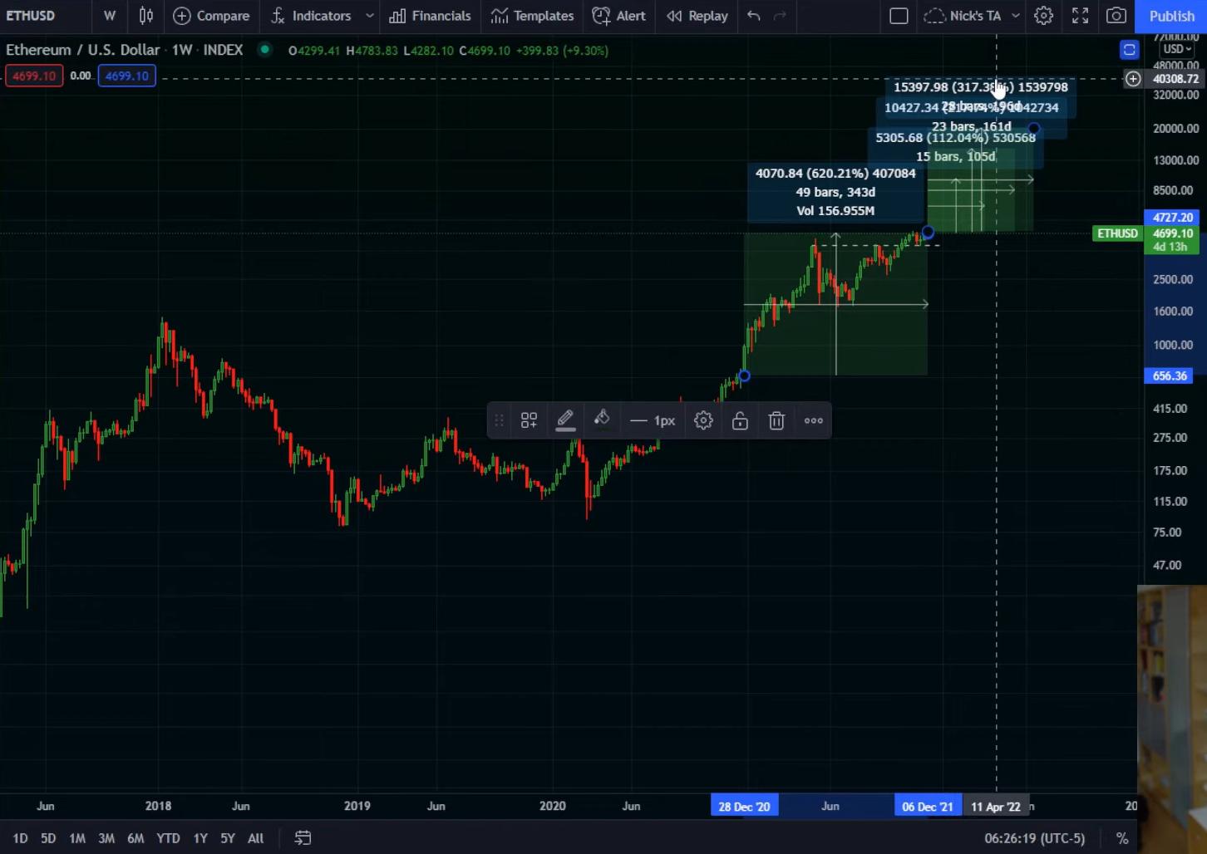Click the 4727.20 price axis label
Image resolution: width=1207 pixels, height=854 pixels.
1172,218
